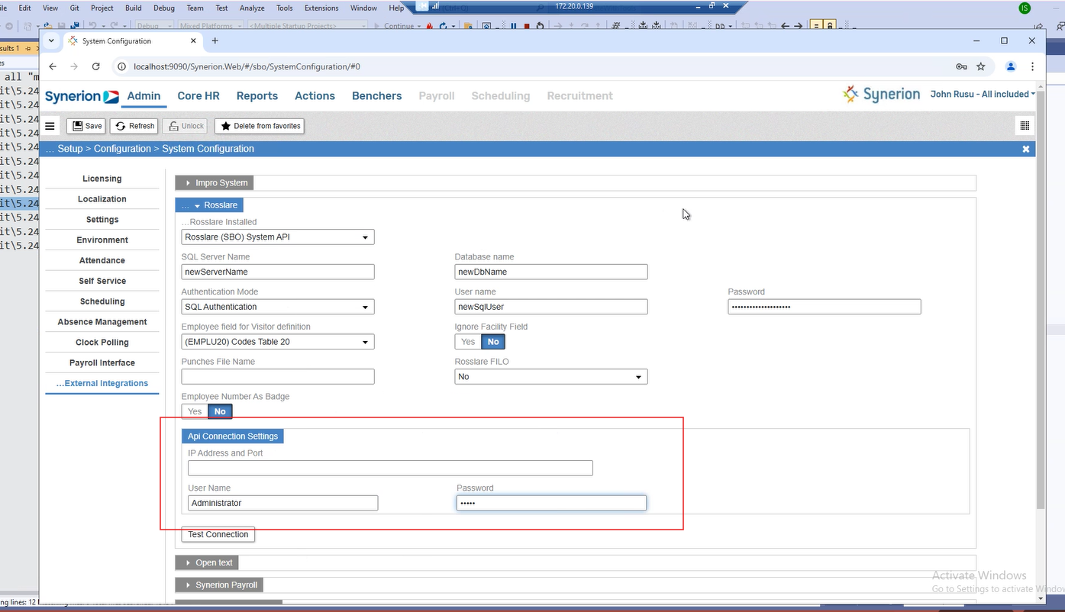Click the newSqlUser User name field

[x=551, y=307]
